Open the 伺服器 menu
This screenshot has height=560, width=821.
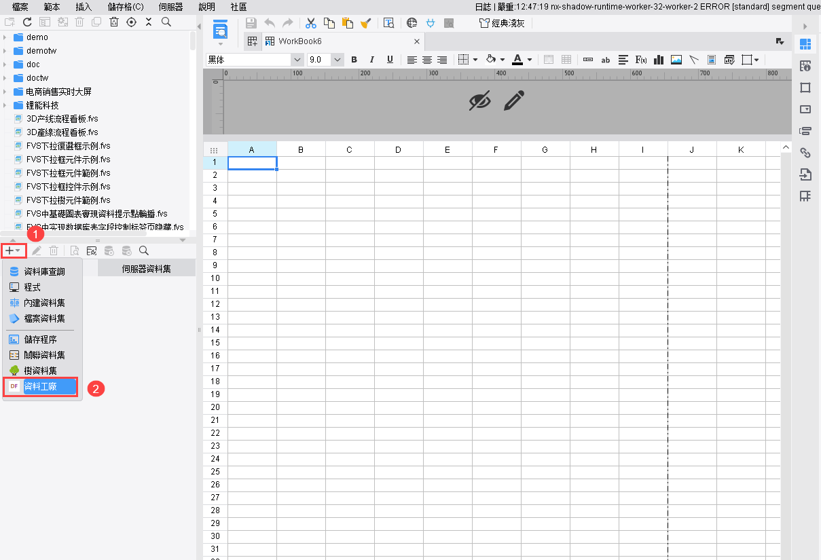(170, 7)
